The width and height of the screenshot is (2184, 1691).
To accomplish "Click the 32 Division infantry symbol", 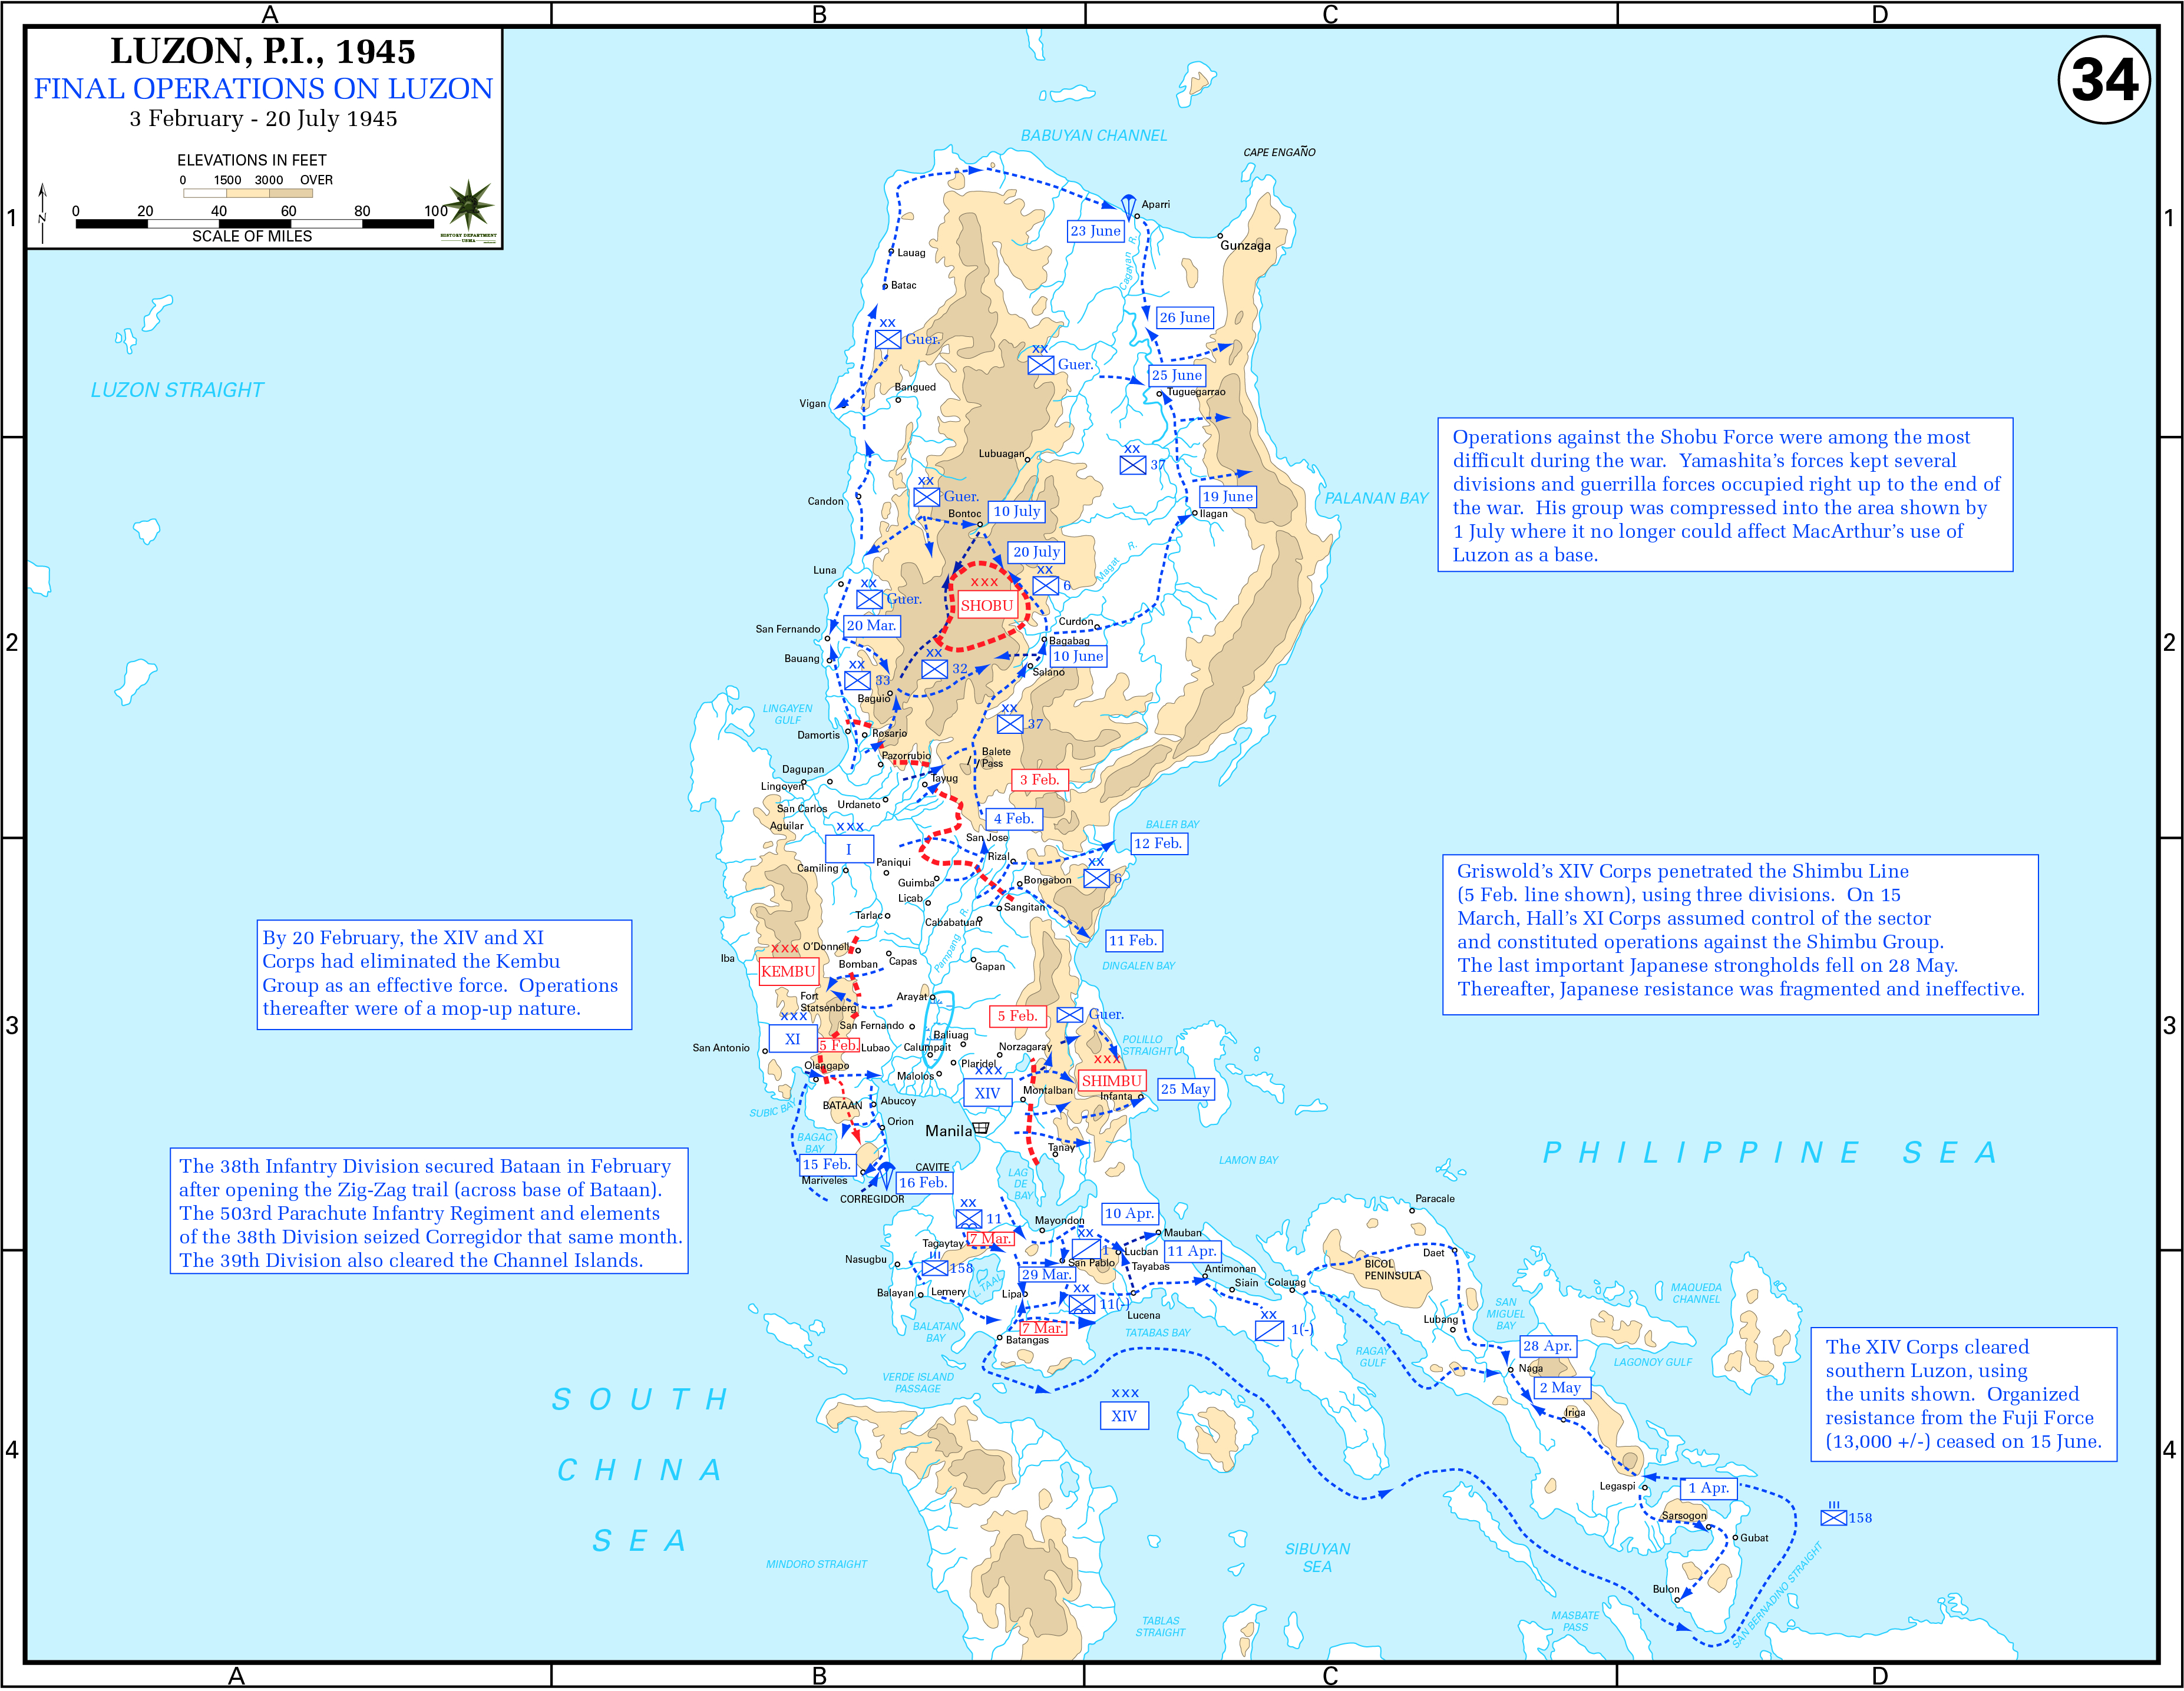I will pyautogui.click(x=934, y=669).
